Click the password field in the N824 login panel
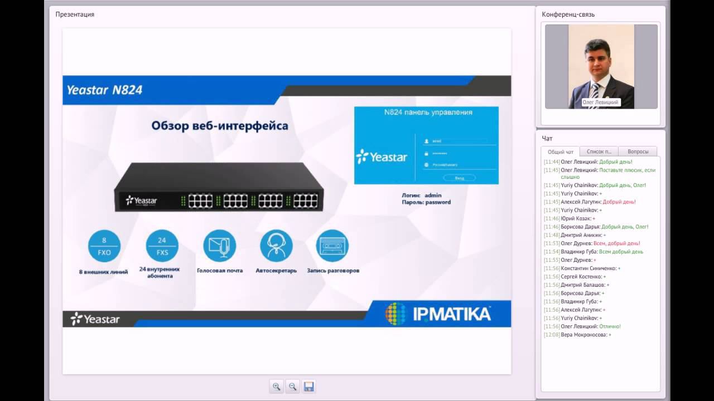The width and height of the screenshot is (714, 401). coord(460,153)
